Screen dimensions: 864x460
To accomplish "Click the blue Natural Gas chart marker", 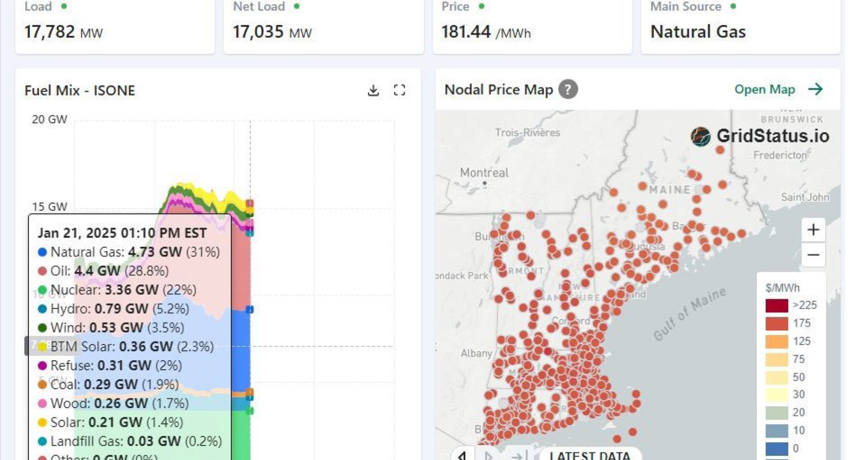I will pyautogui.click(x=250, y=310).
